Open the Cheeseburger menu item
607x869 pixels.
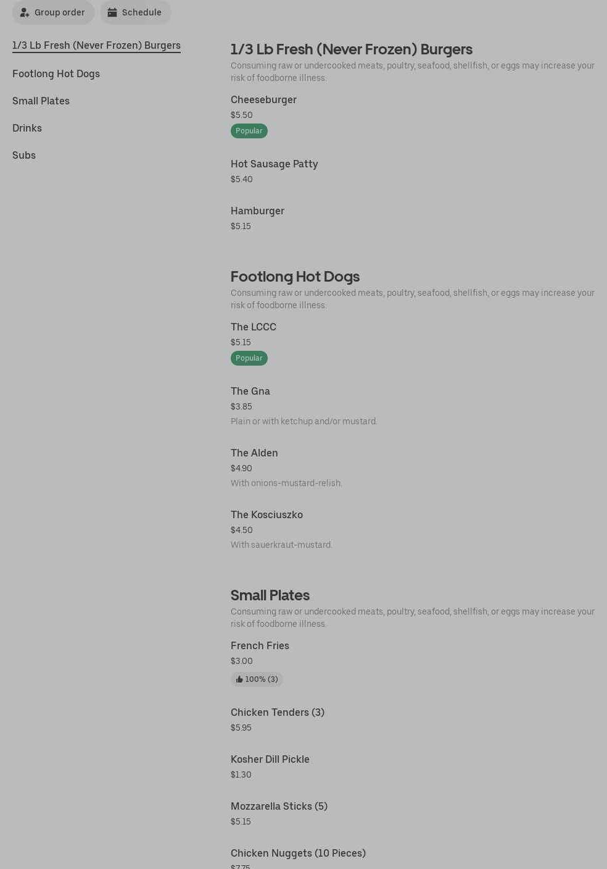point(263,100)
